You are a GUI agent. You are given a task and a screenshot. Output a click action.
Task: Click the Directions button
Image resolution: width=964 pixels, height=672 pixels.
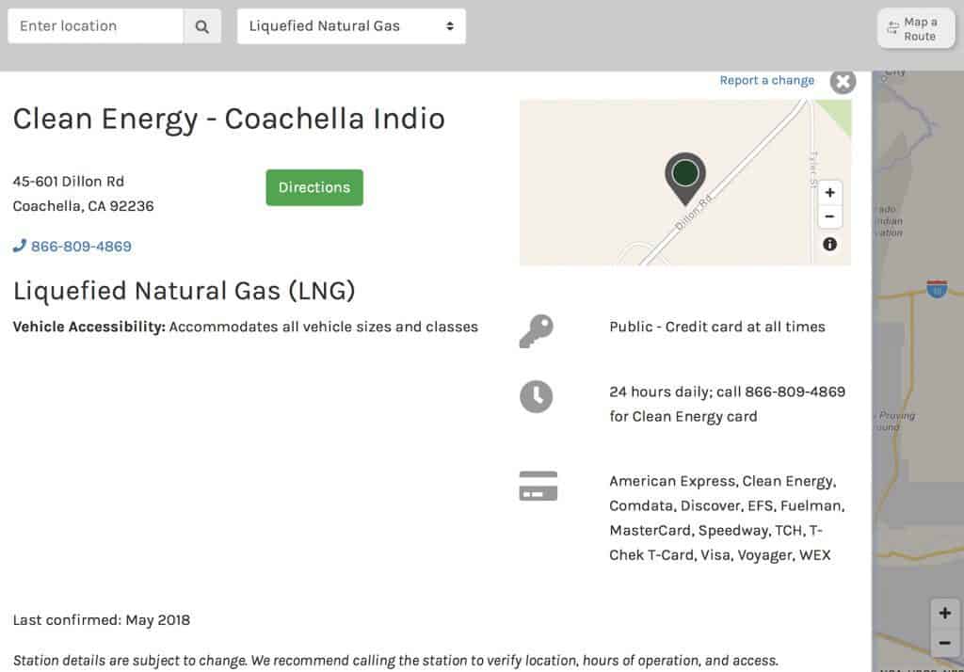[313, 187]
